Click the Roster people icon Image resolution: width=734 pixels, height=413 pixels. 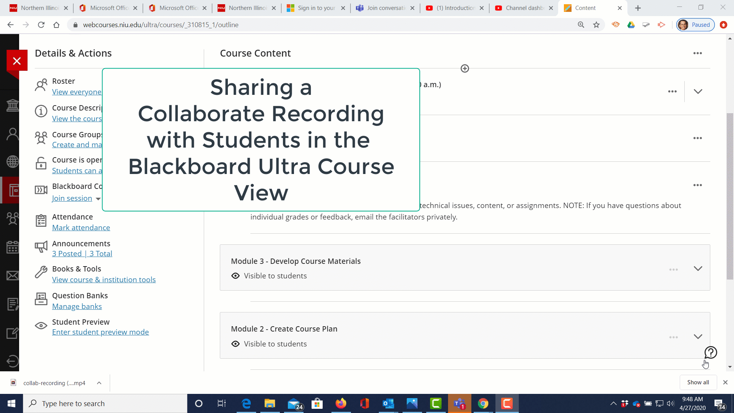coord(41,85)
